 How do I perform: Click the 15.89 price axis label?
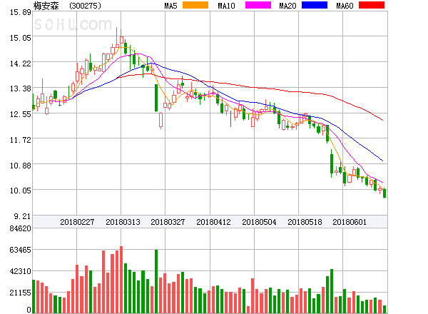click(x=21, y=12)
